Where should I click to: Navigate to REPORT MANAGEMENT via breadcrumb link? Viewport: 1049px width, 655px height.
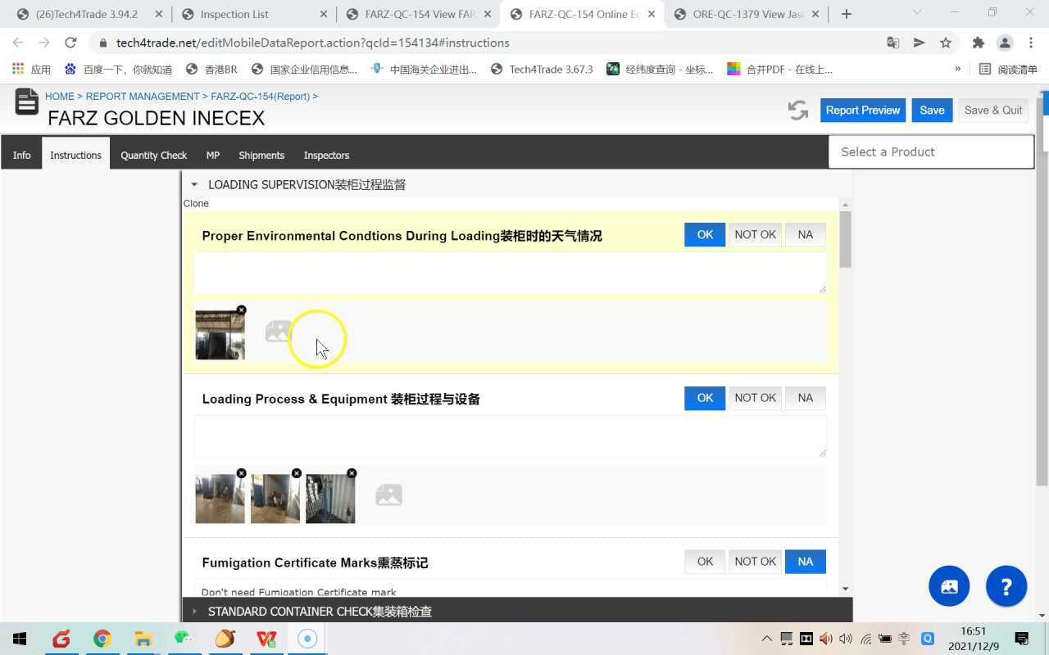pos(143,96)
